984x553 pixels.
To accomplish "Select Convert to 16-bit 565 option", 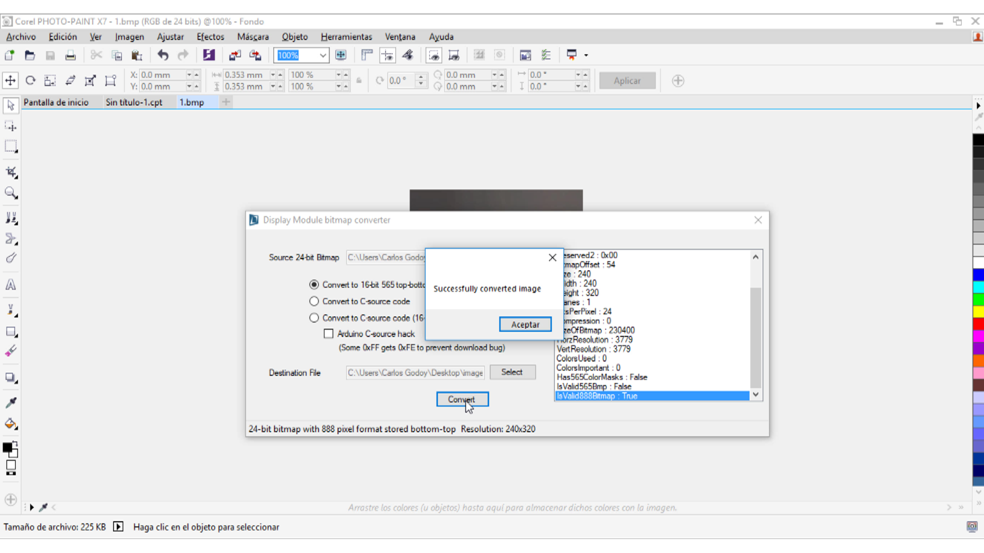I will pos(314,285).
